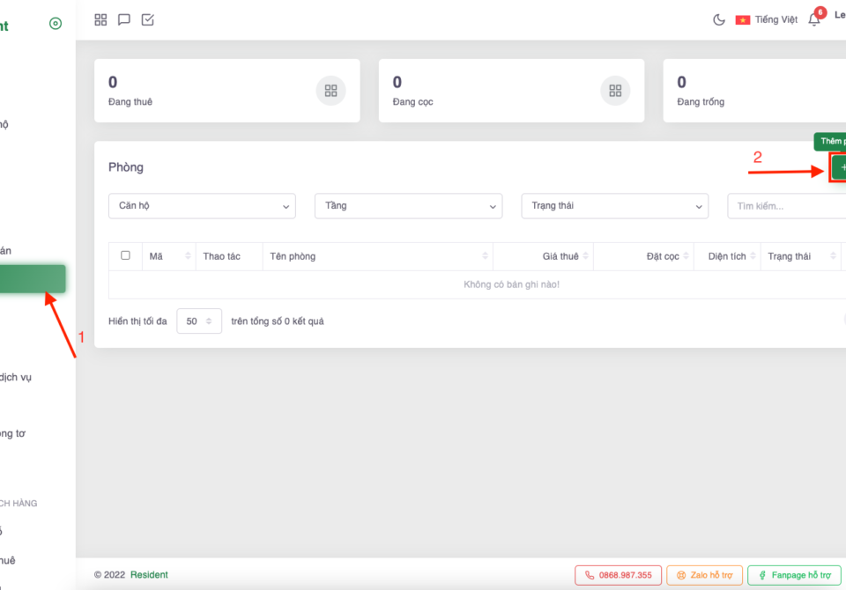846x590 pixels.
Task: Switch language via Tiếng Việt selector
Action: [767, 19]
